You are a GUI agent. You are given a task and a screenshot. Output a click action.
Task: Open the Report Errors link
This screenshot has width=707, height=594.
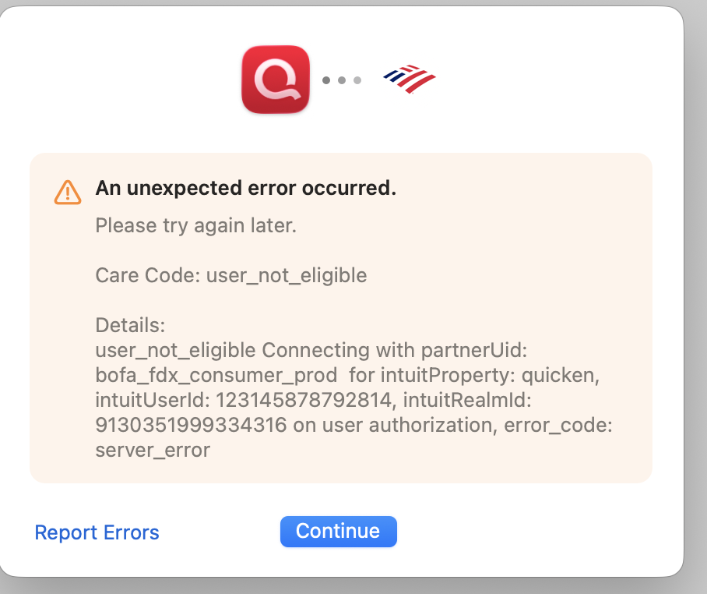point(97,532)
